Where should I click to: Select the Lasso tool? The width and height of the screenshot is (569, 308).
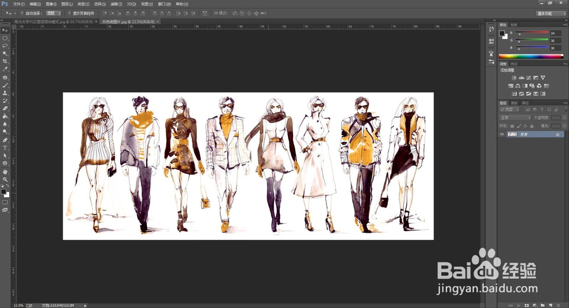point(5,45)
